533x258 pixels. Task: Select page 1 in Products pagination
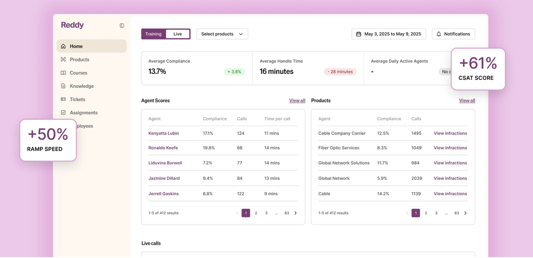pyautogui.click(x=416, y=213)
